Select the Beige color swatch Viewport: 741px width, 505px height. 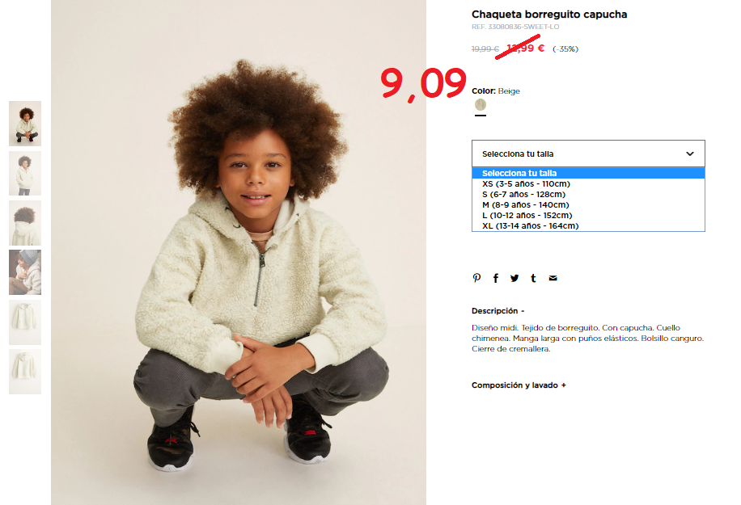click(x=481, y=105)
